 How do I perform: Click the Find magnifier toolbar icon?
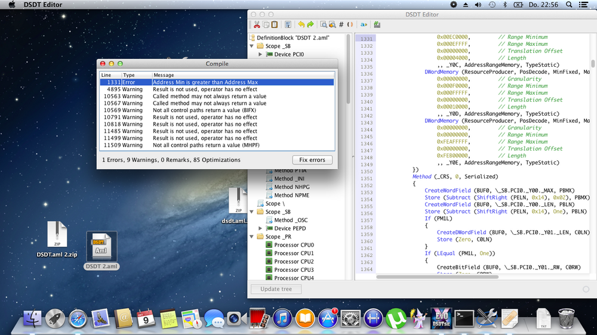coord(323,24)
